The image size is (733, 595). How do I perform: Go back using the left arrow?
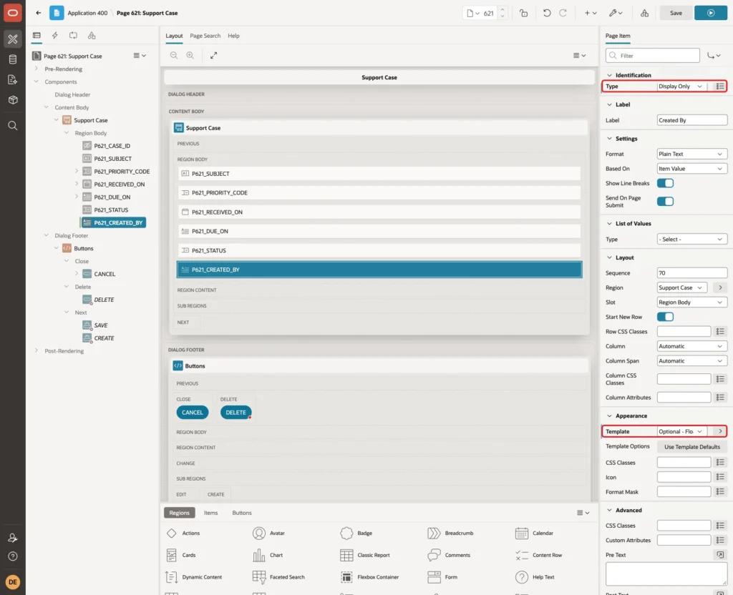[39, 13]
